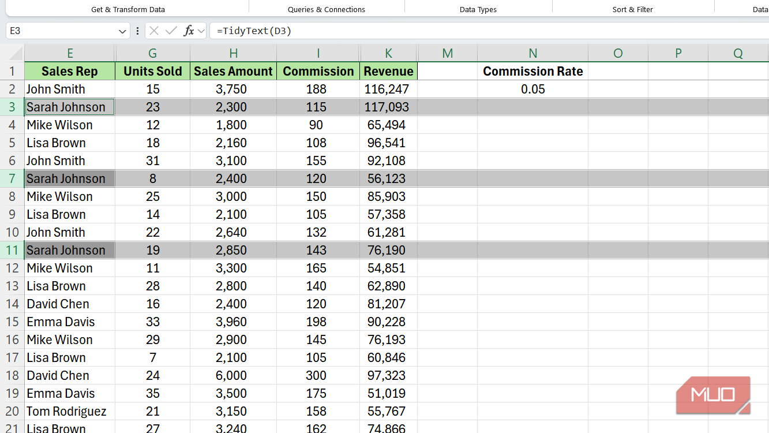The image size is (769, 433).
Task: Select column K header
Action: [388, 53]
